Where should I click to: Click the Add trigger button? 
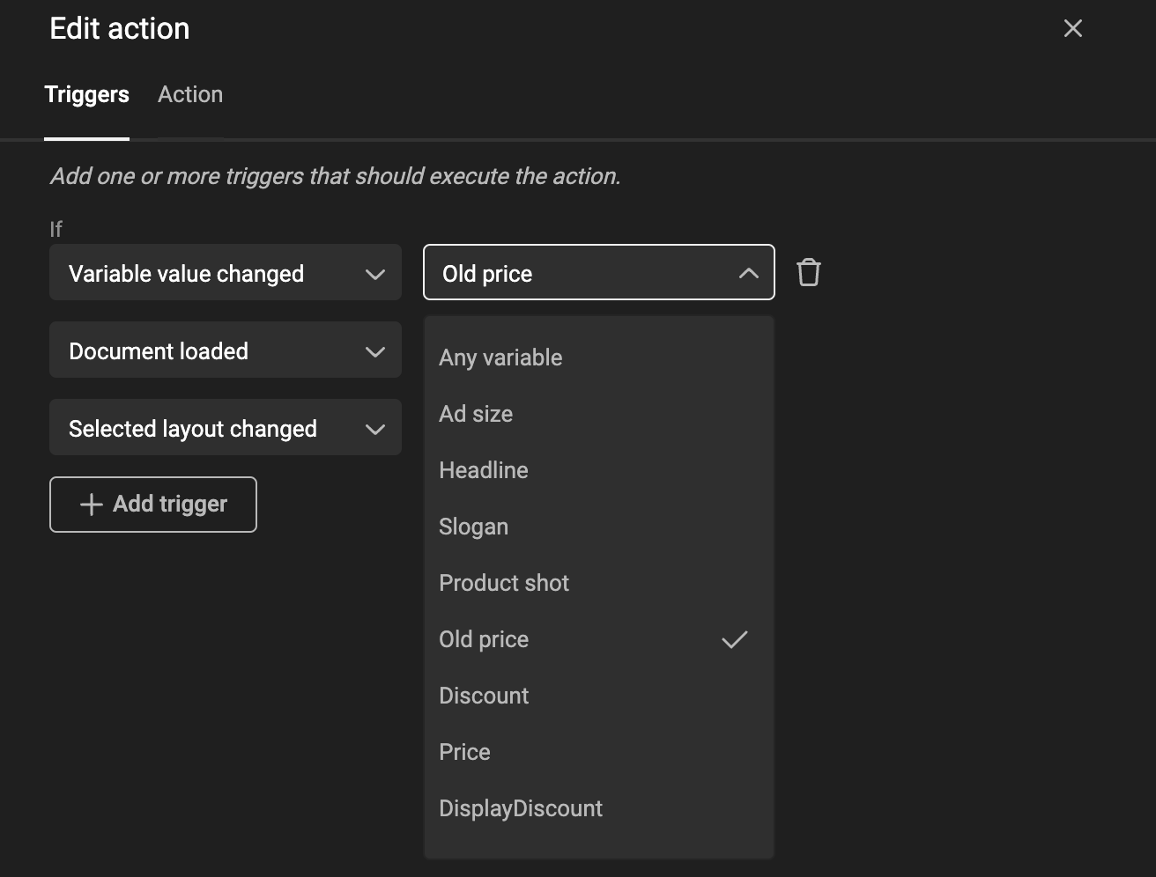(153, 505)
